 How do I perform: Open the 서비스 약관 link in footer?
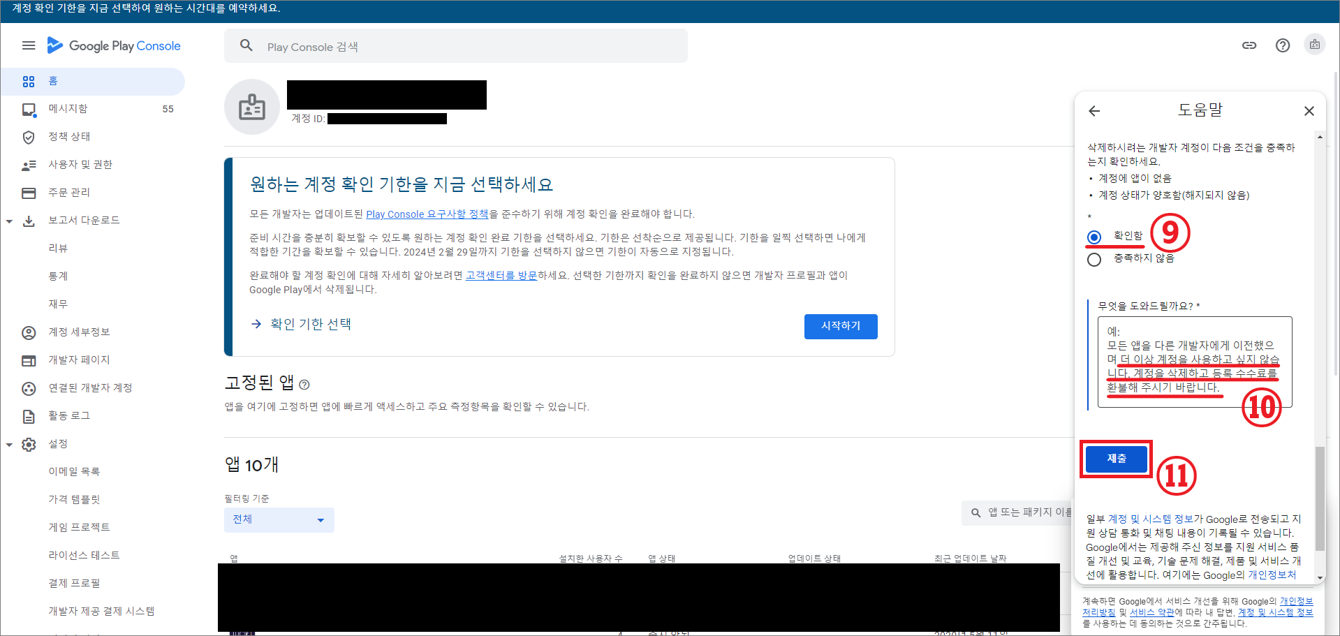[x=1152, y=612]
